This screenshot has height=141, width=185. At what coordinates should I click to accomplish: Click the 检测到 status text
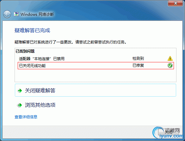[138, 58]
